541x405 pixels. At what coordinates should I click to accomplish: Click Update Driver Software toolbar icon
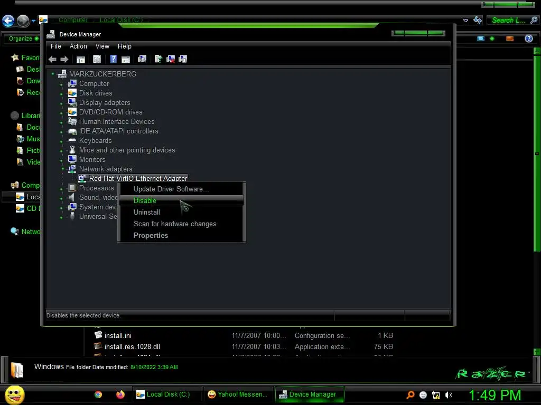tap(158, 59)
